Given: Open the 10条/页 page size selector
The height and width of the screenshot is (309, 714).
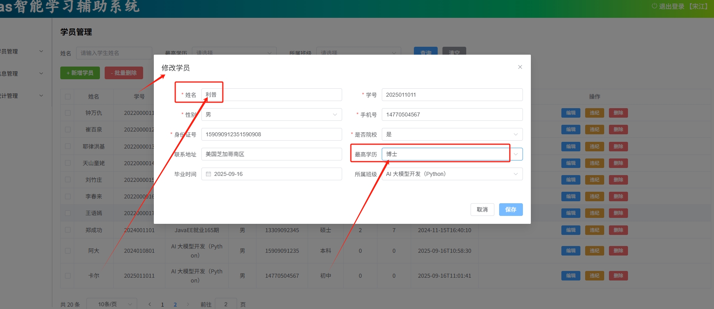Looking at the screenshot, I should (x=111, y=304).
